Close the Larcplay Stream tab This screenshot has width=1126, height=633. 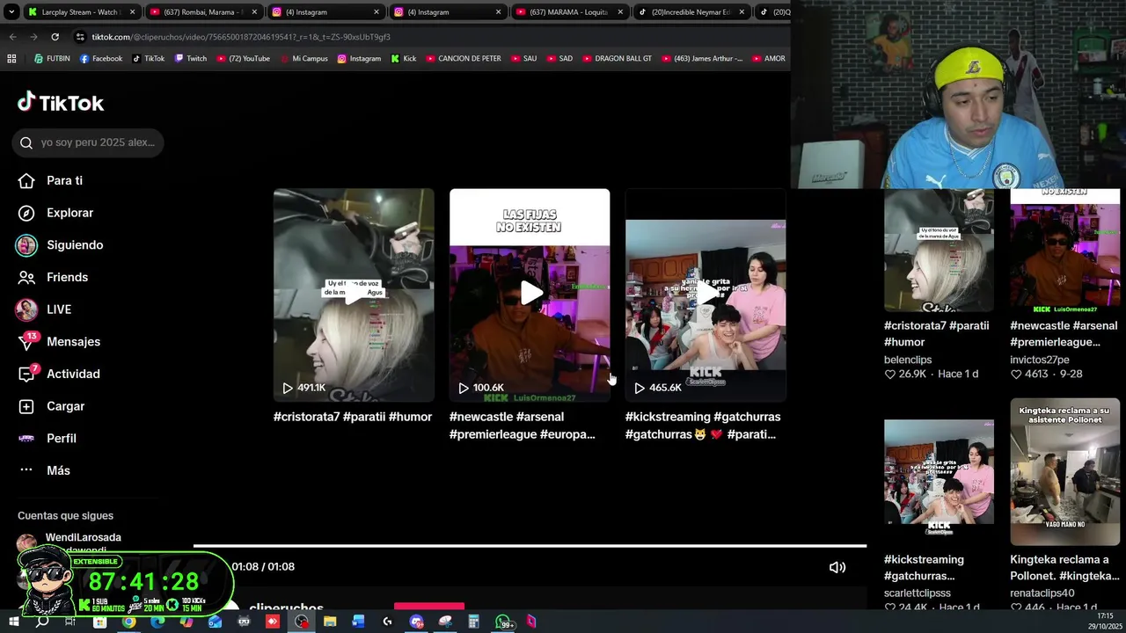point(132,12)
